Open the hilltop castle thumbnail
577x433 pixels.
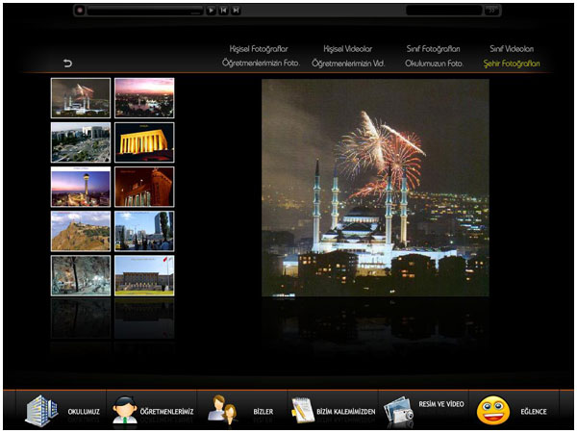81,231
